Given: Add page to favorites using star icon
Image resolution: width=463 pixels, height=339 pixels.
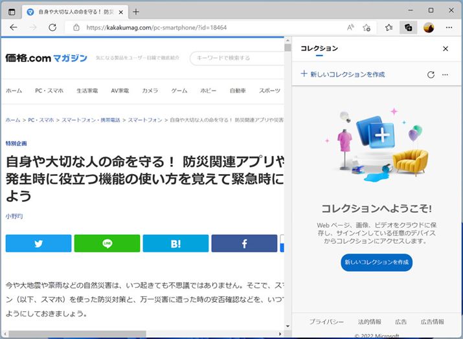Looking at the screenshot, I should (x=367, y=28).
